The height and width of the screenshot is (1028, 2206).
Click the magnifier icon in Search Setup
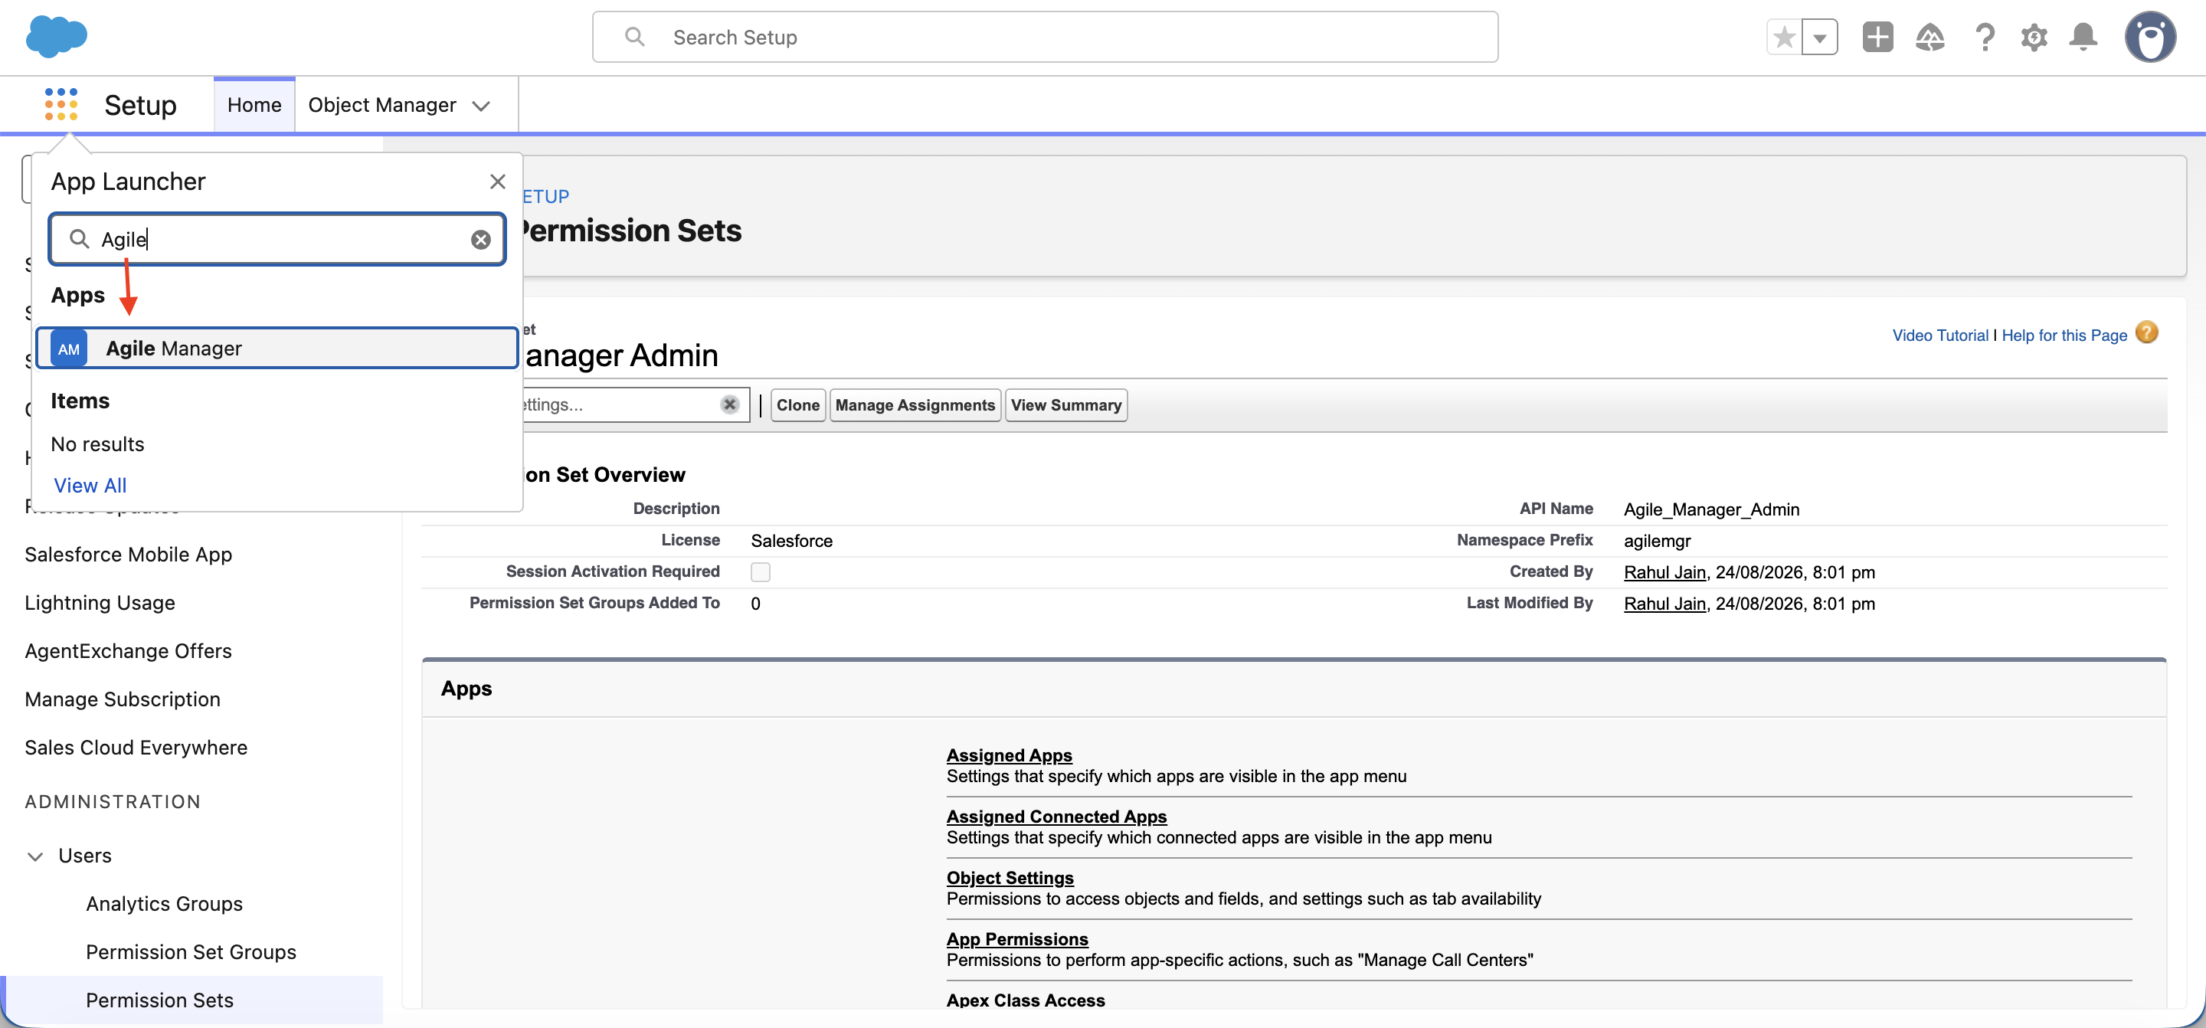click(634, 37)
